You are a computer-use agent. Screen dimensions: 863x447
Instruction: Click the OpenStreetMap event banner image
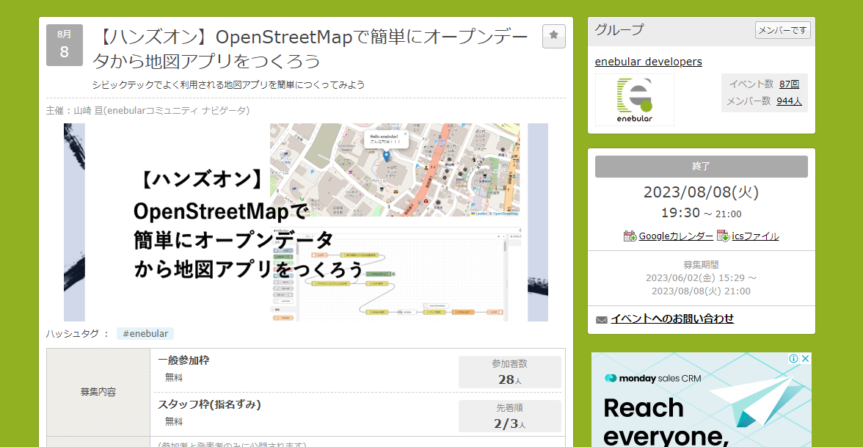point(306,222)
